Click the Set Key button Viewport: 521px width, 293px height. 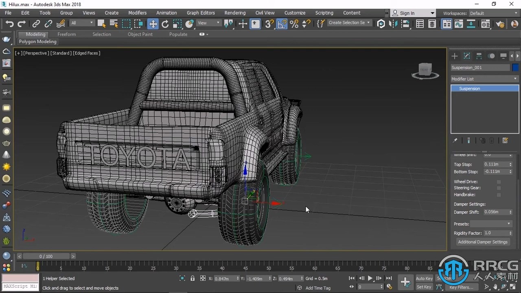tap(424, 287)
